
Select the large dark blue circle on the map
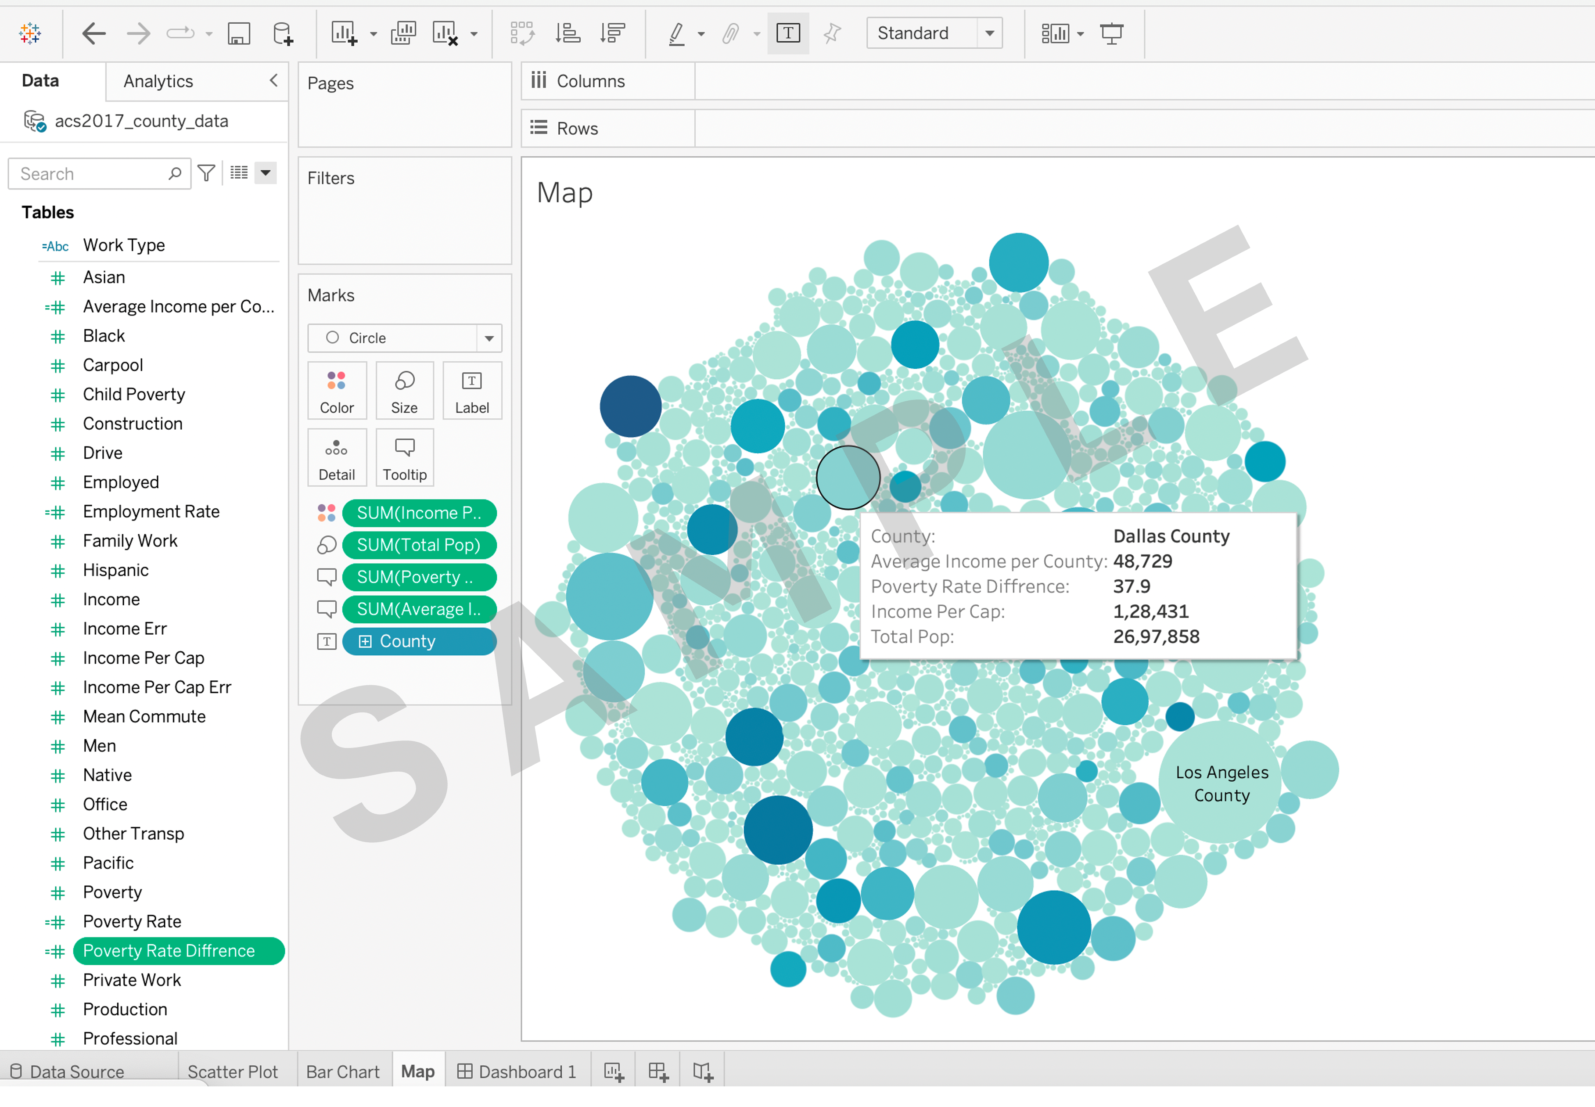pos(630,406)
